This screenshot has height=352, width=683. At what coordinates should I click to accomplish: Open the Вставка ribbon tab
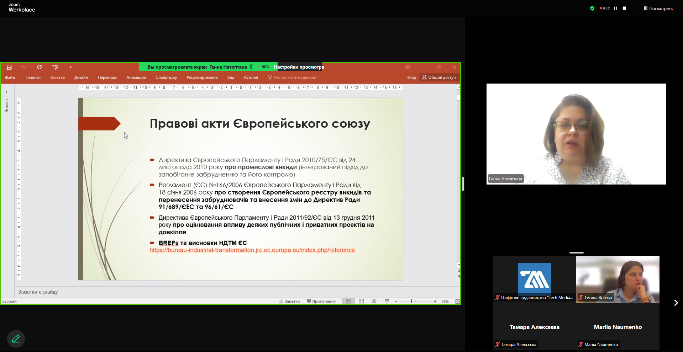coord(57,77)
